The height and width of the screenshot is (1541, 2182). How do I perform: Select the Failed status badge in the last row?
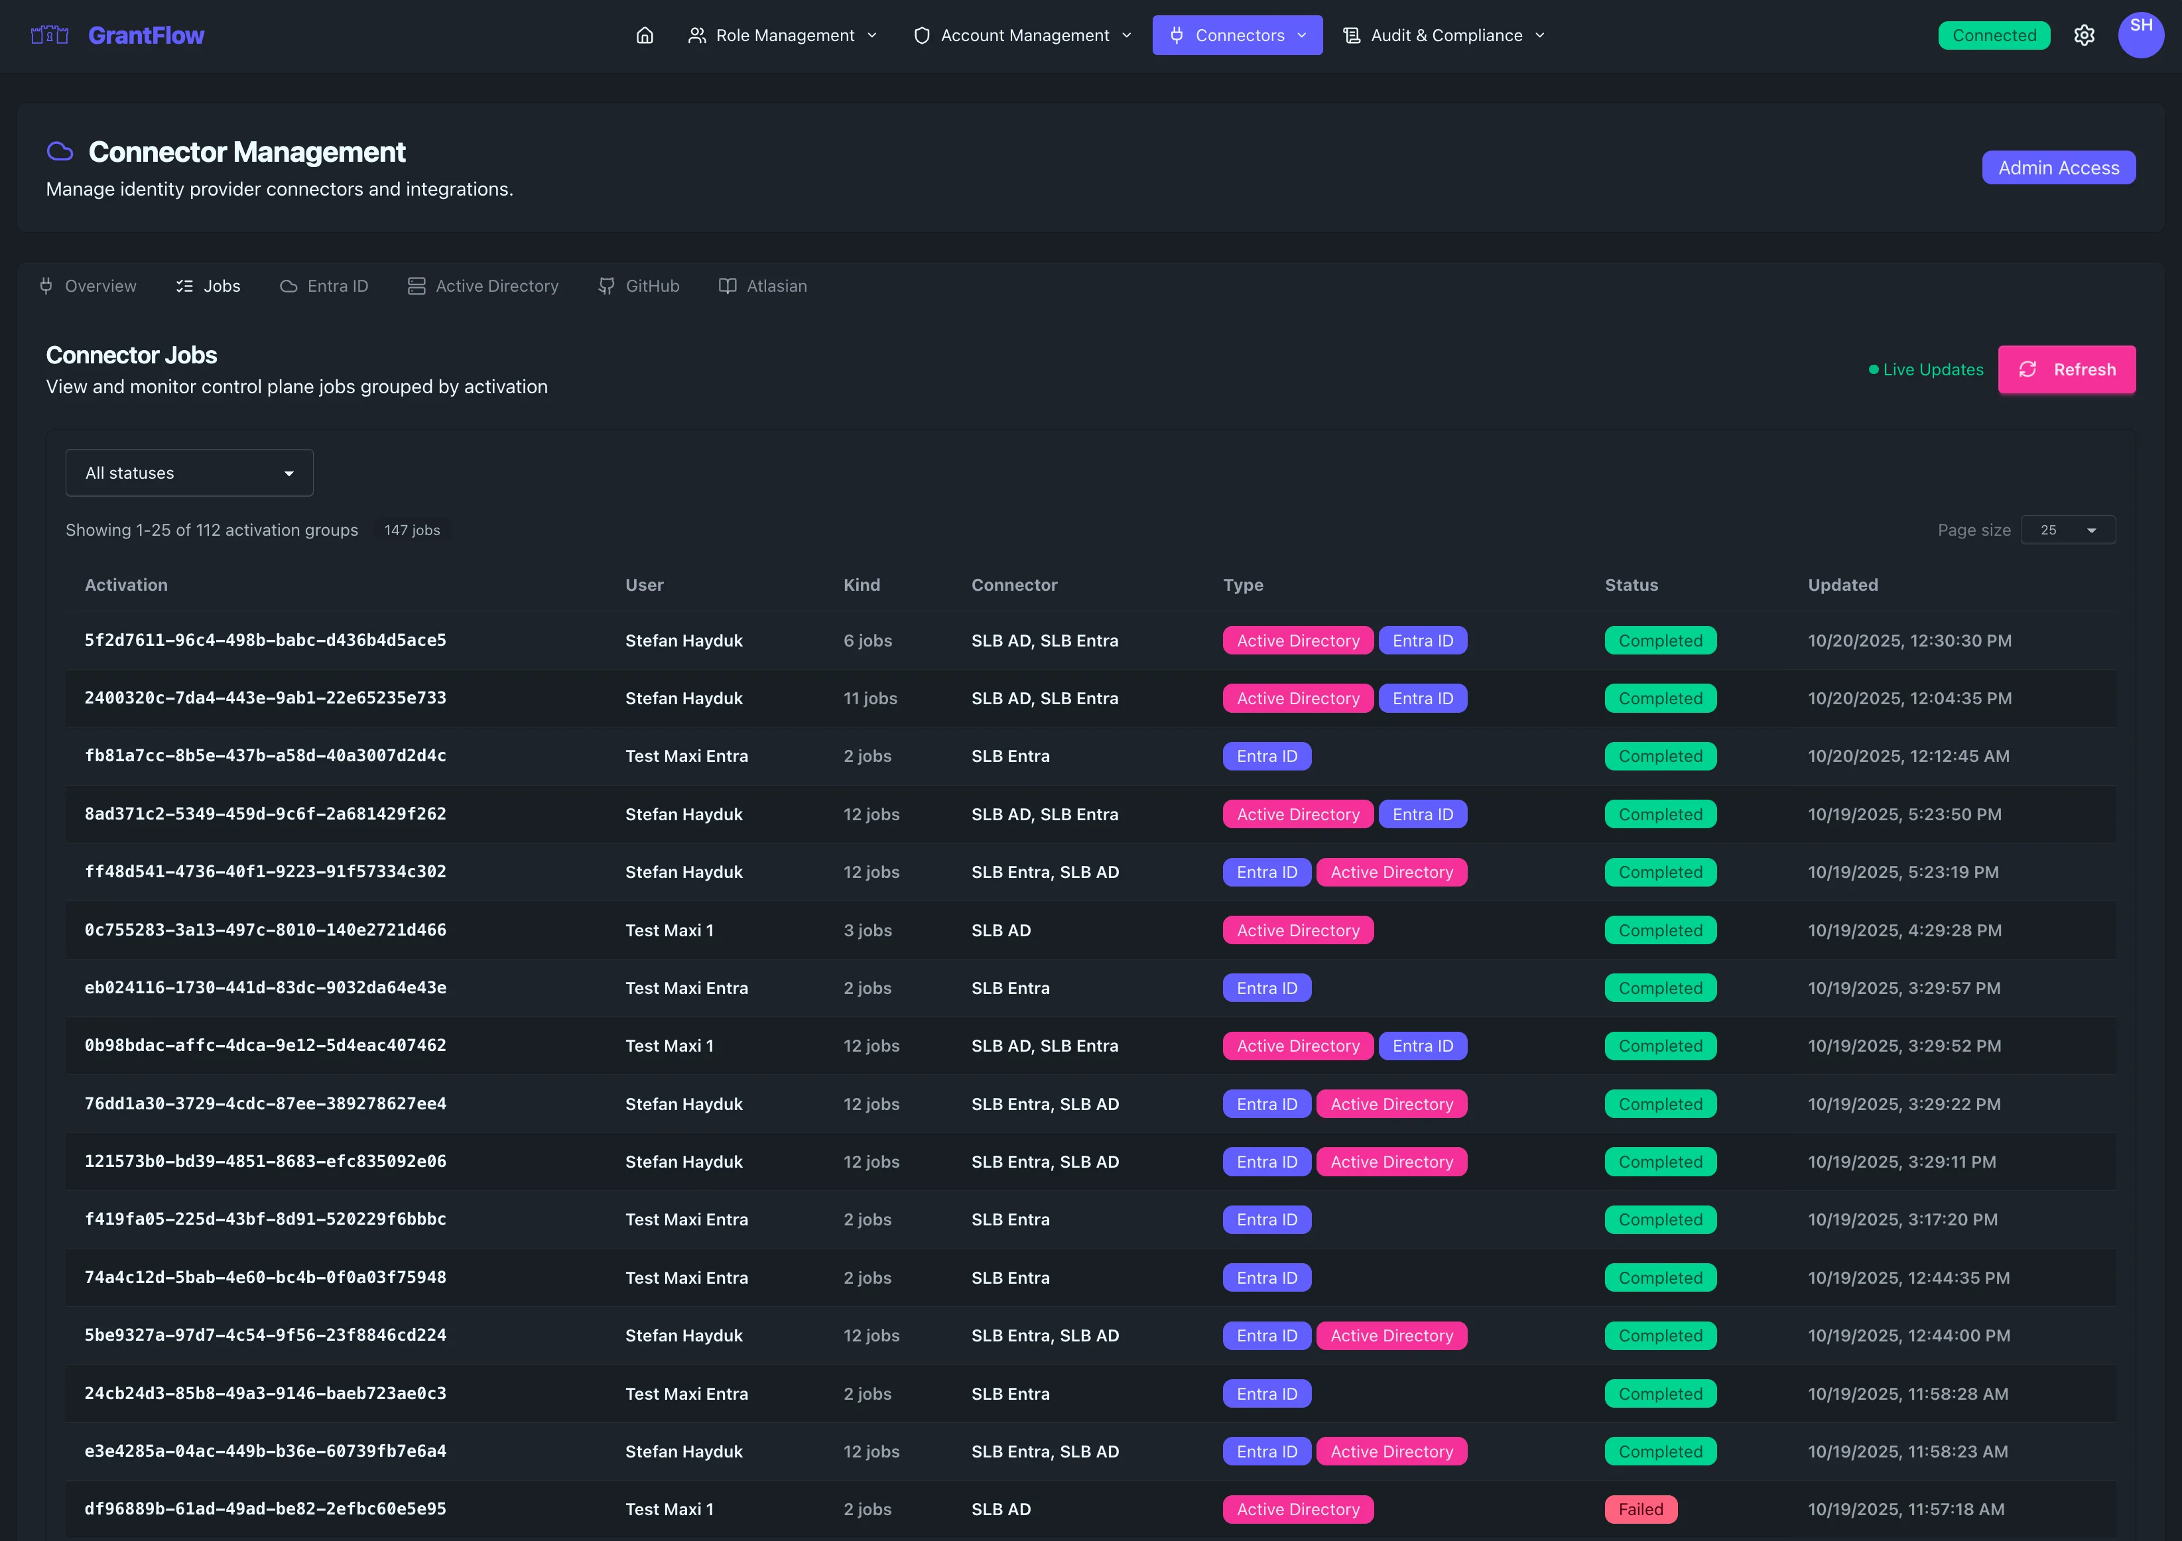tap(1640, 1509)
